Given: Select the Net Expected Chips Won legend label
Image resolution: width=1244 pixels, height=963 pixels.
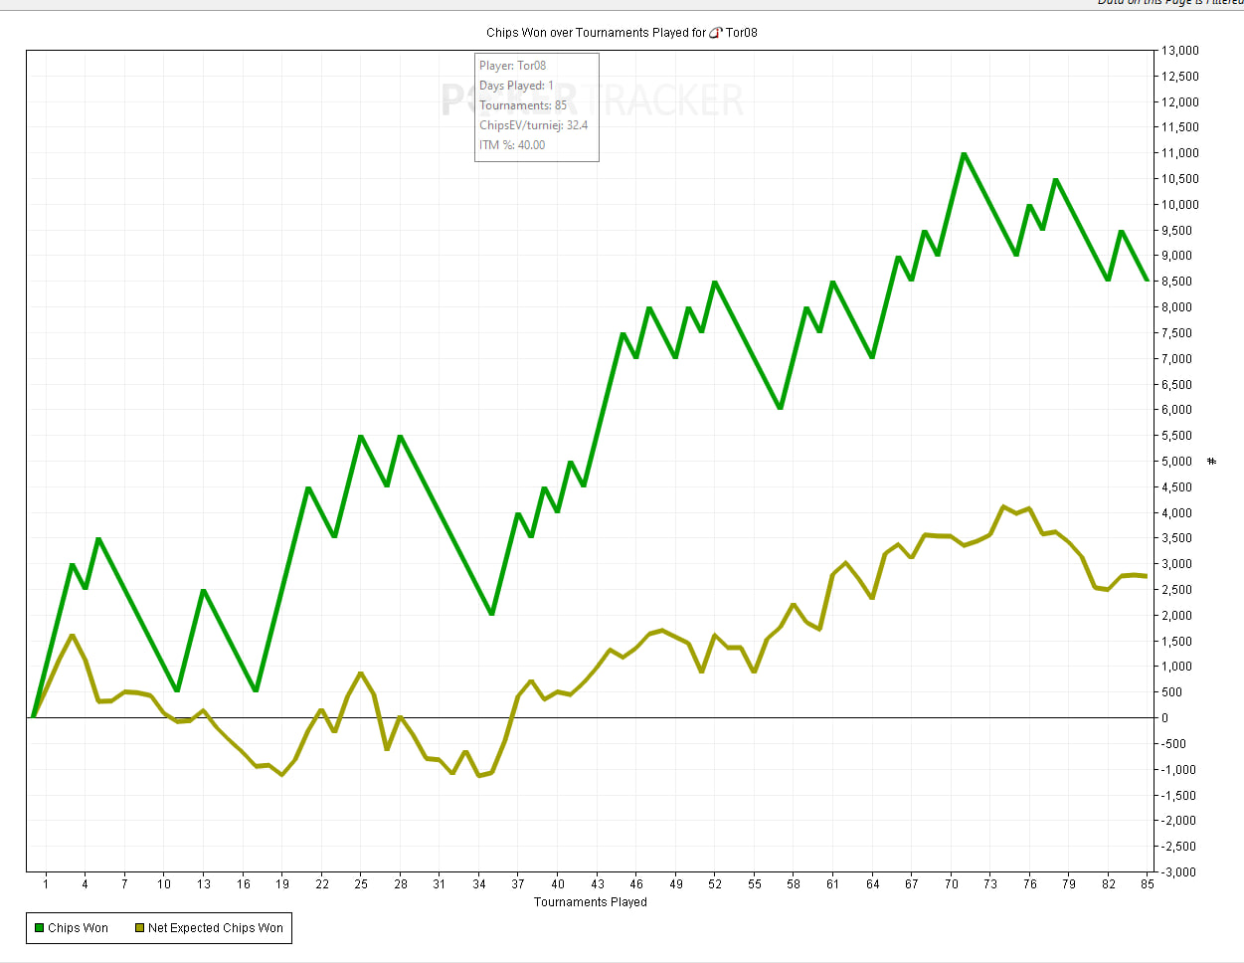Looking at the screenshot, I should point(216,928).
